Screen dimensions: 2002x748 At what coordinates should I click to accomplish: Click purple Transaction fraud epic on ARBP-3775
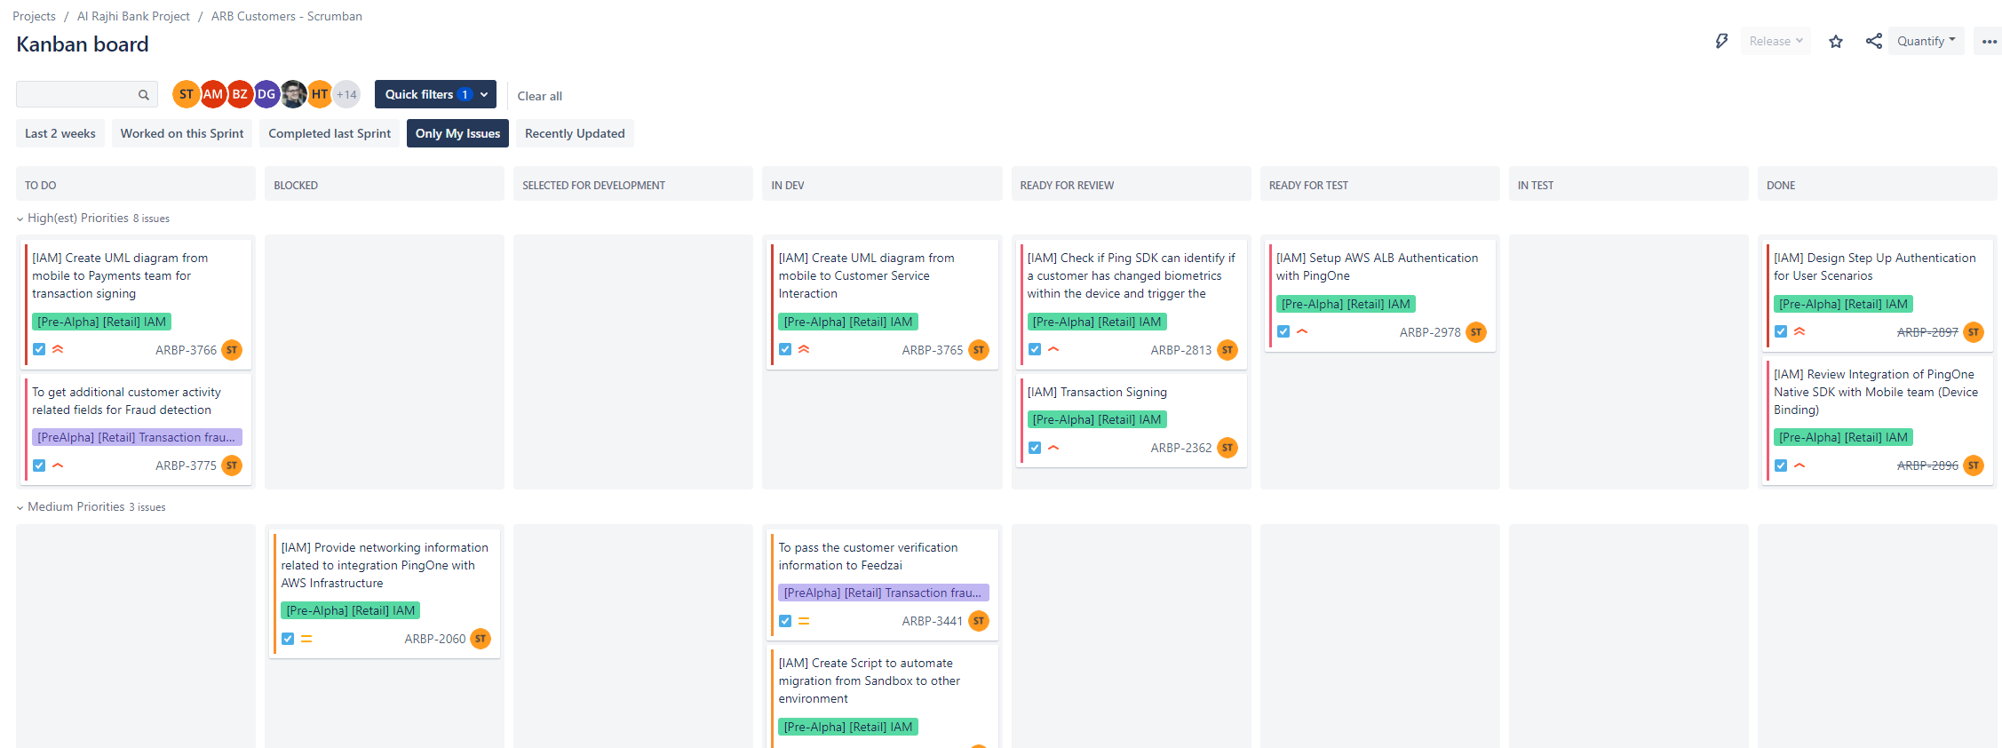(137, 437)
